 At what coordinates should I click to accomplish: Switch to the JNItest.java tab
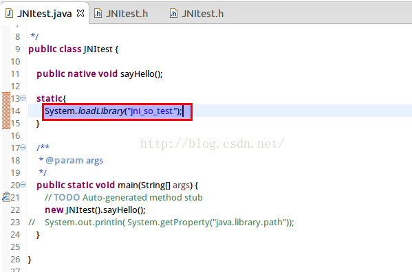[44, 14]
